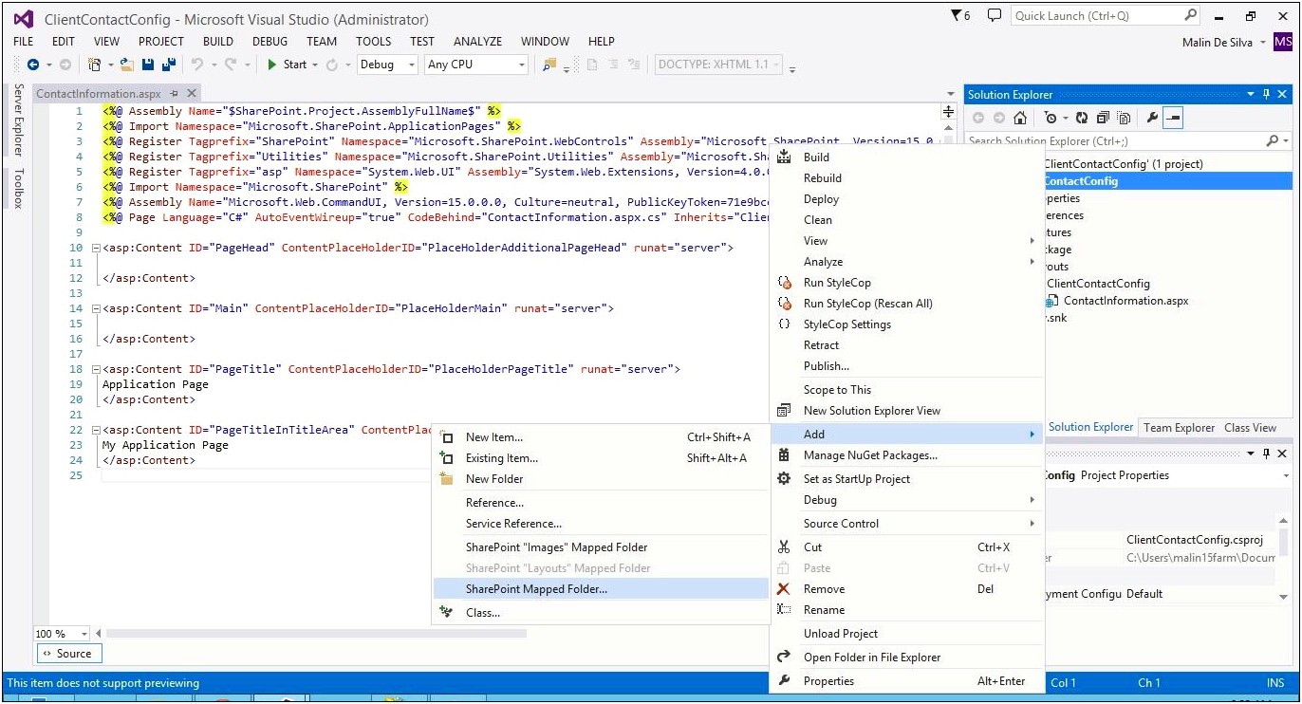Select ContactInformation.aspx in Solution Explorer

tap(1125, 301)
